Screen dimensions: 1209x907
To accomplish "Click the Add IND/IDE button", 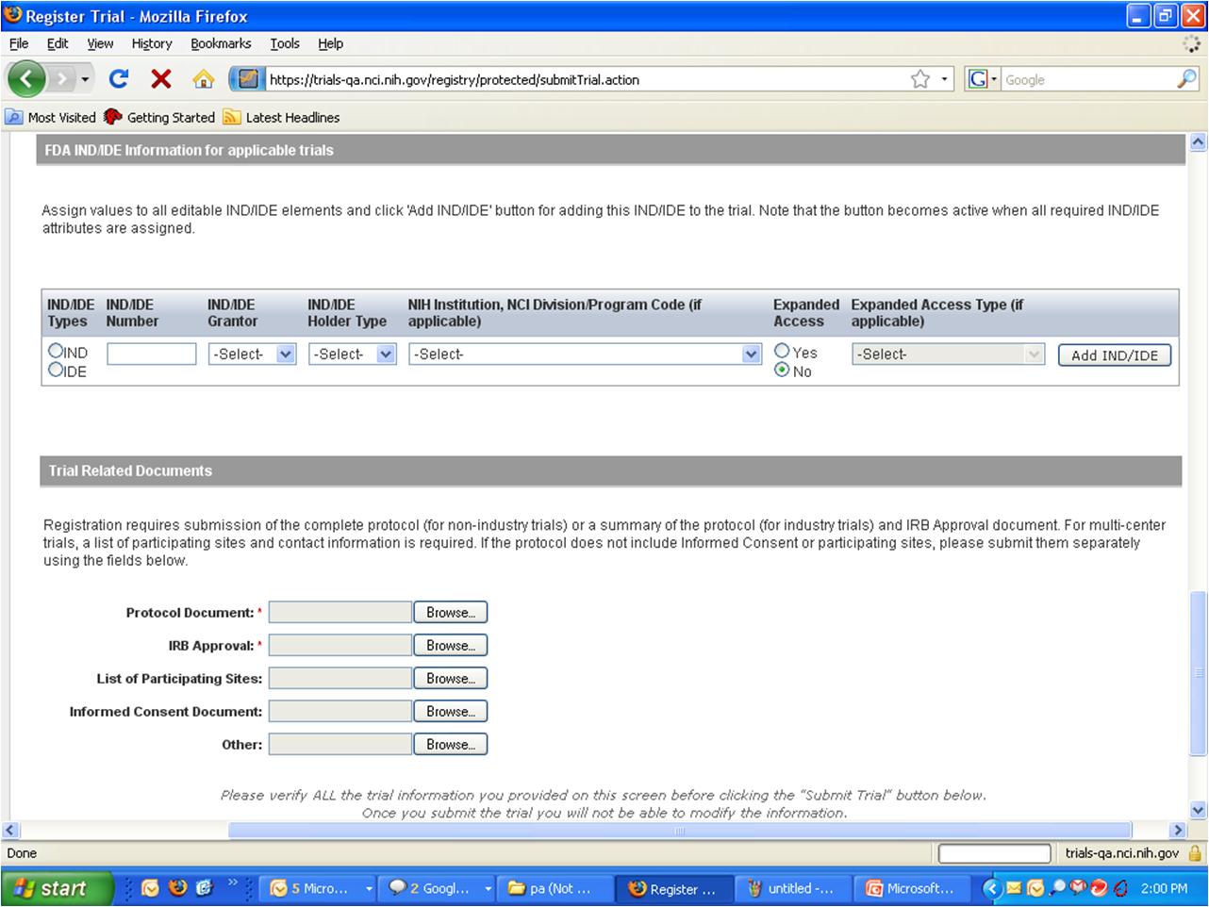I will pos(1115,355).
